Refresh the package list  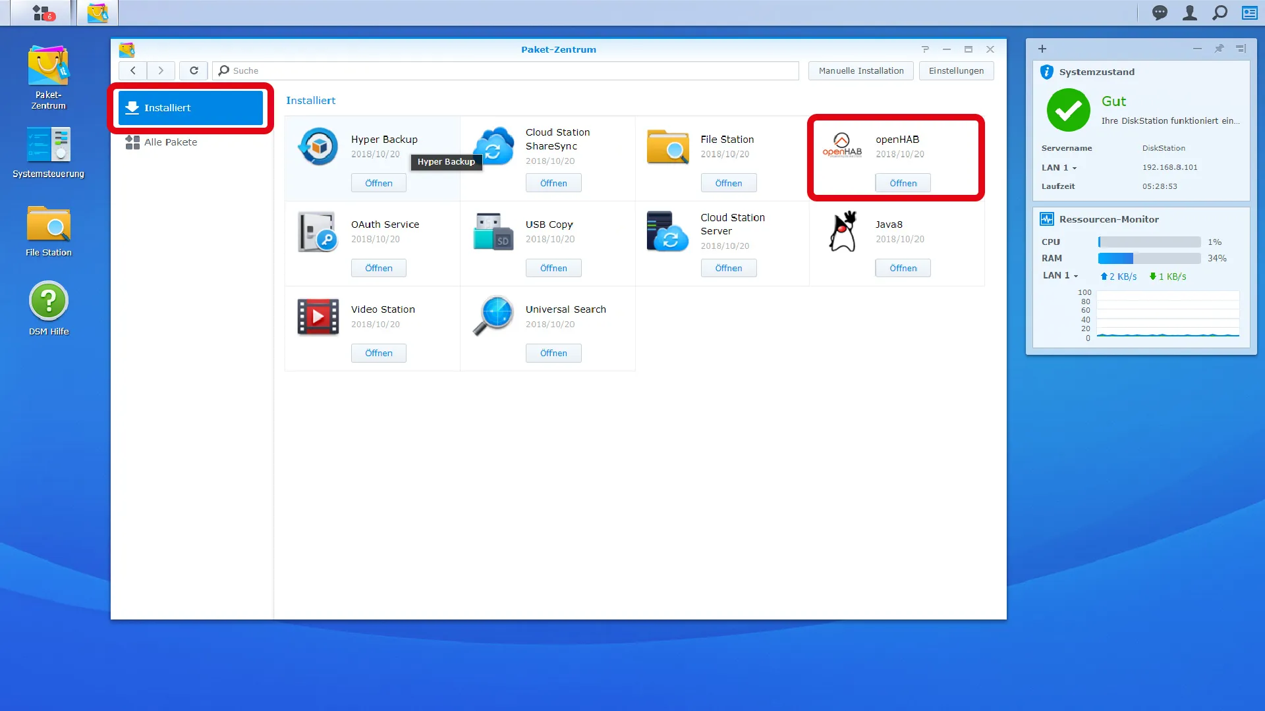(194, 70)
